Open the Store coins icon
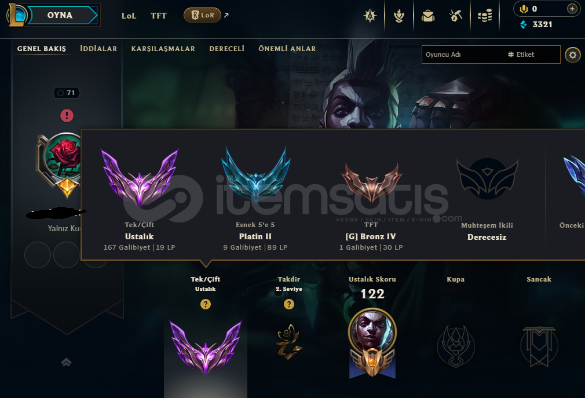This screenshot has height=398, width=585. (x=485, y=16)
